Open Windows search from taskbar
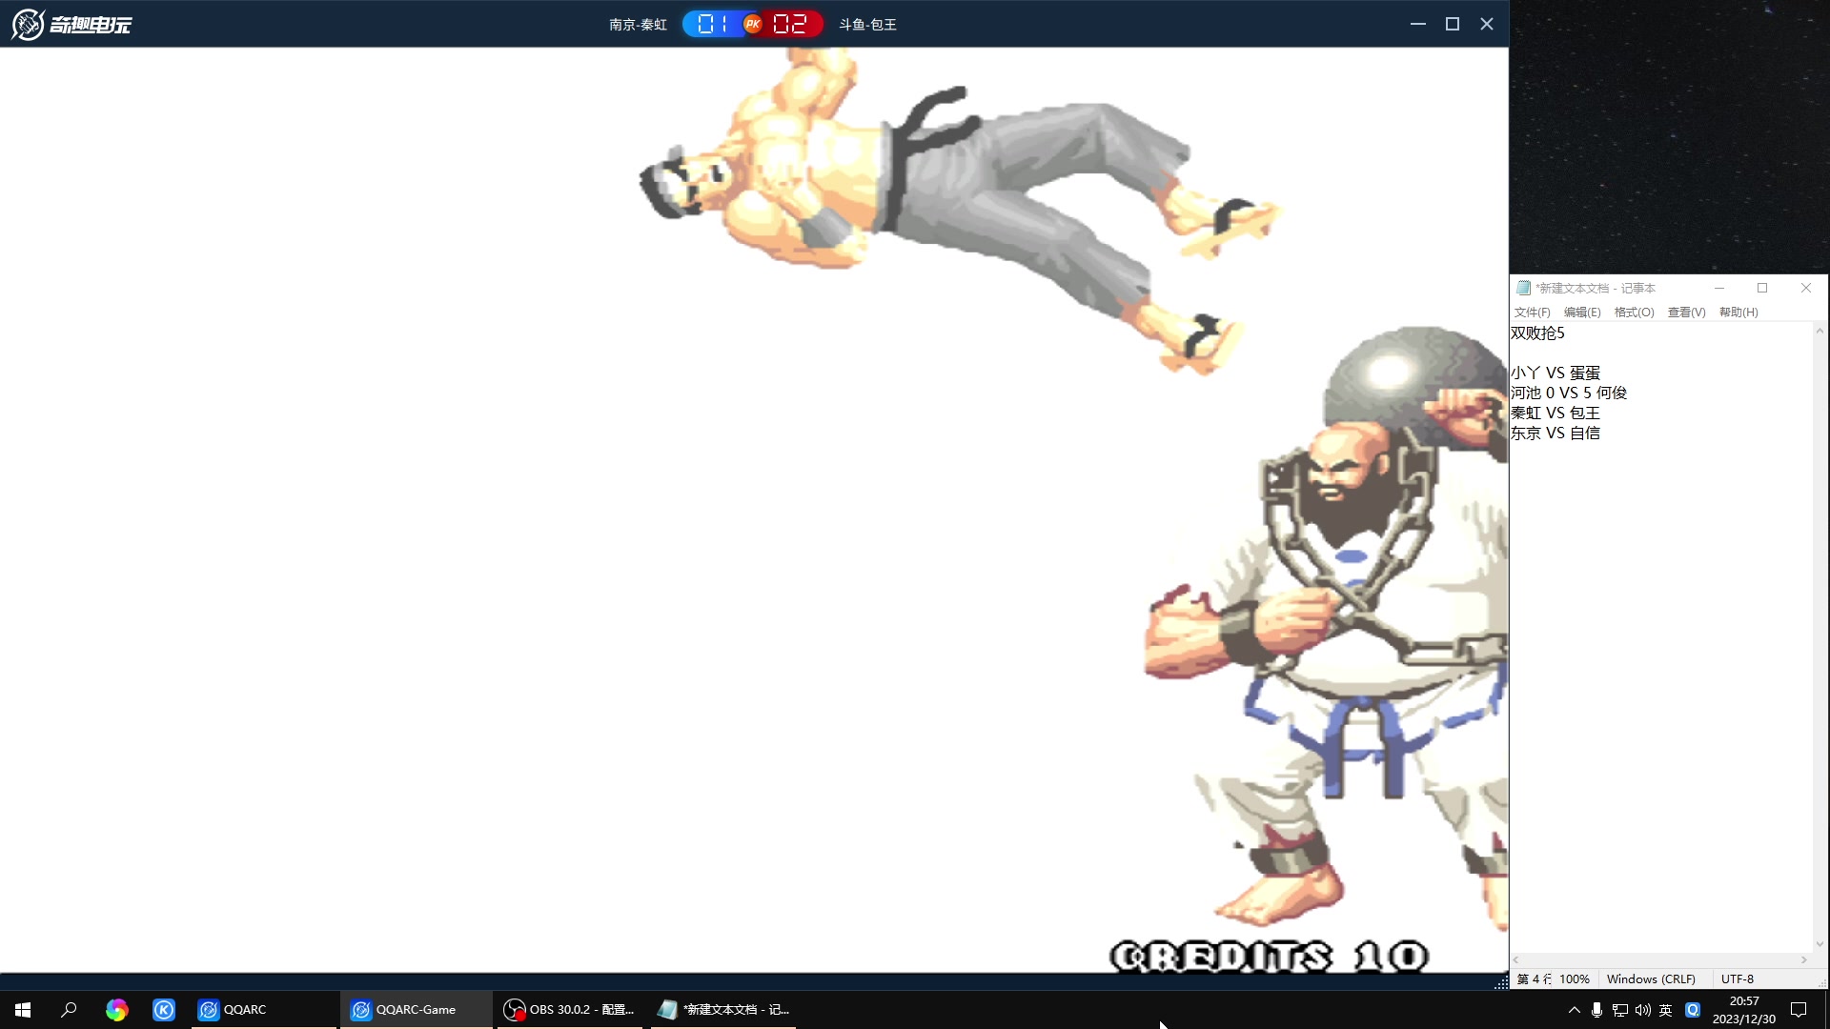This screenshot has height=1029, width=1830. click(x=69, y=1010)
